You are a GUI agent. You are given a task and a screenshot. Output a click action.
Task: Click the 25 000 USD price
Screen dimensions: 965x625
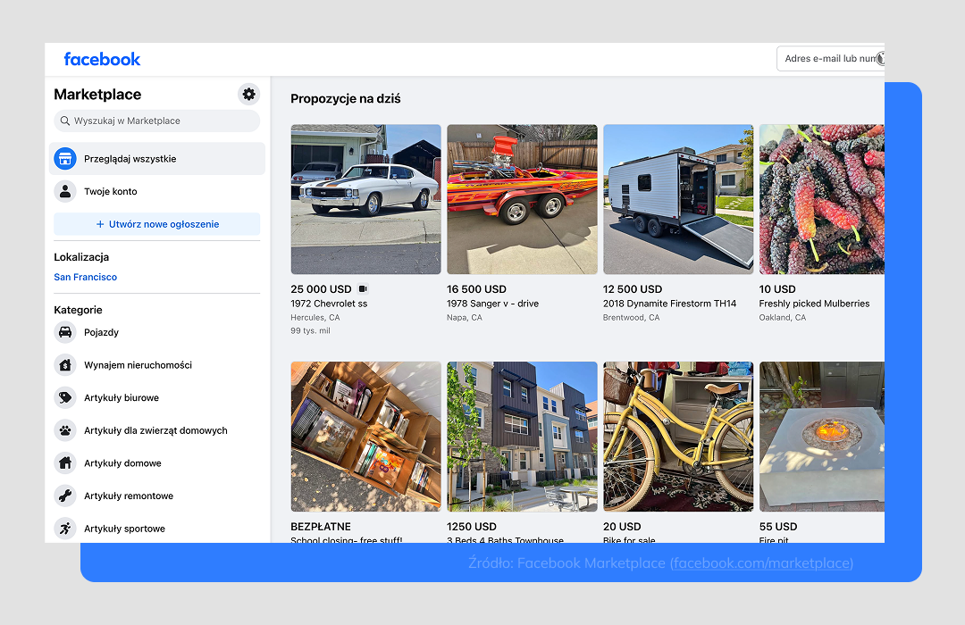[321, 289]
